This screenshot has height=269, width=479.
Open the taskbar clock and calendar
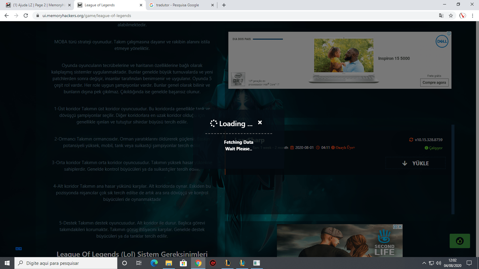point(453,263)
